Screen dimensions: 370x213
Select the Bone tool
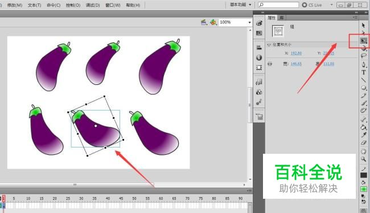click(364, 120)
